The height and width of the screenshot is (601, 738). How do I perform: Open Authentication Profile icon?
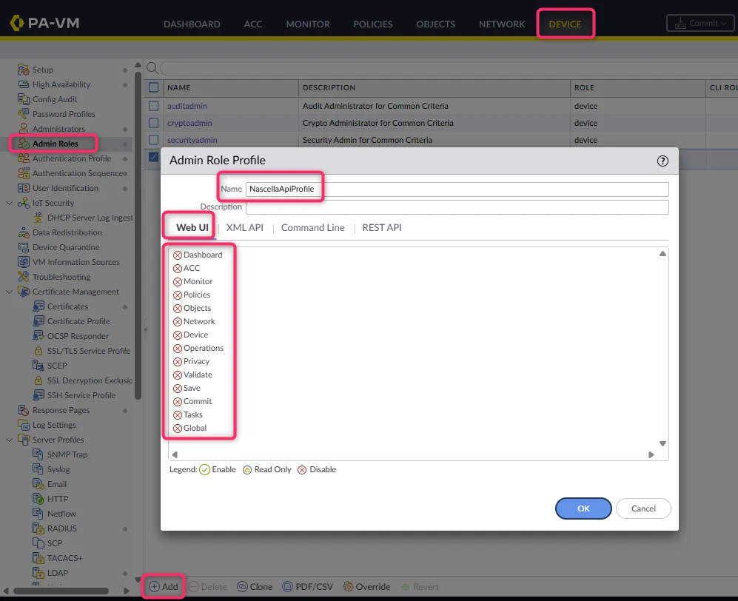click(23, 158)
